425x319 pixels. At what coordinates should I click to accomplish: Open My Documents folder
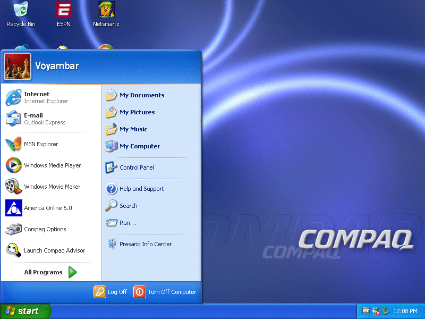tap(151, 95)
